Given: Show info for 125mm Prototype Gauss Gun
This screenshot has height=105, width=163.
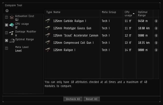Looking at the screenshot, I should click(x=156, y=28).
